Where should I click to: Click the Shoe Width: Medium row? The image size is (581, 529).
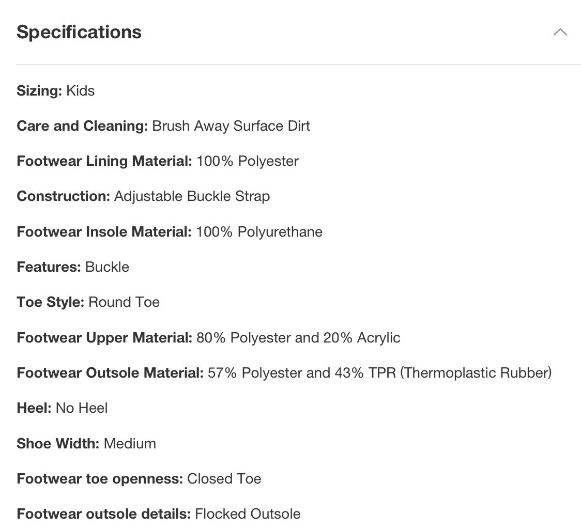point(86,443)
